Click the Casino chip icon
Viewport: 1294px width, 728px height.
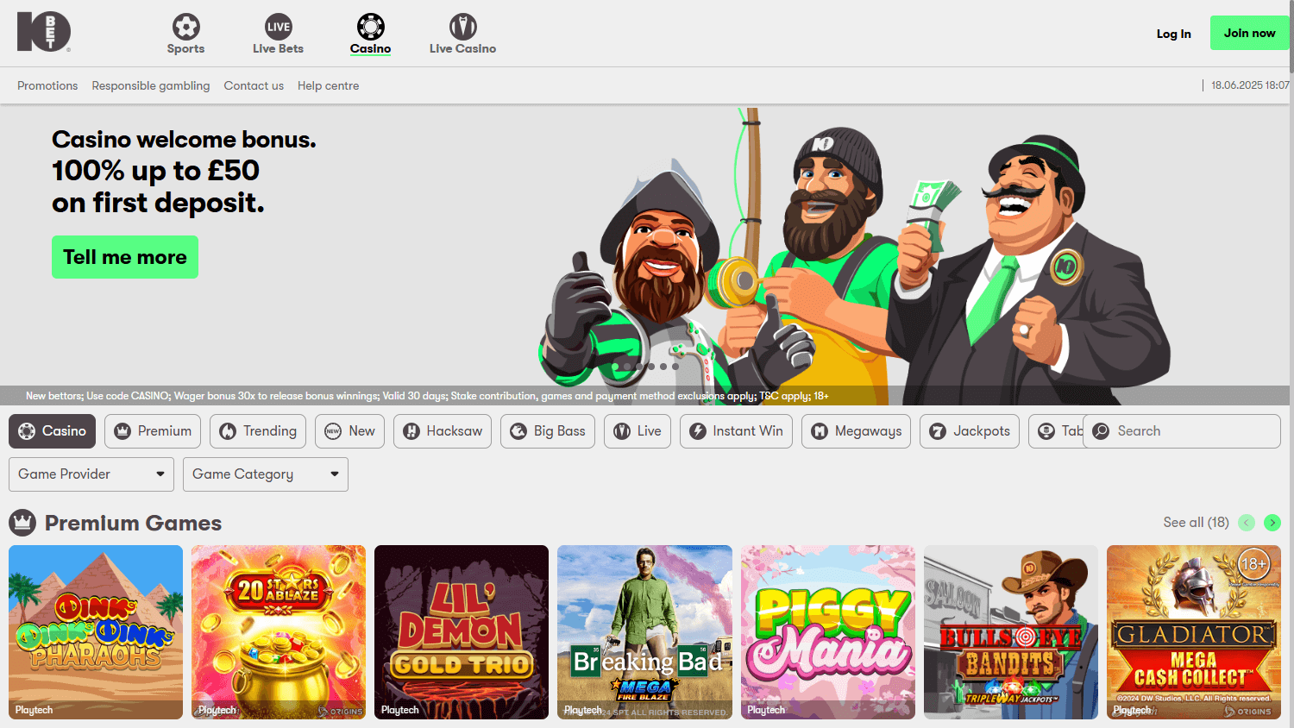(370, 25)
